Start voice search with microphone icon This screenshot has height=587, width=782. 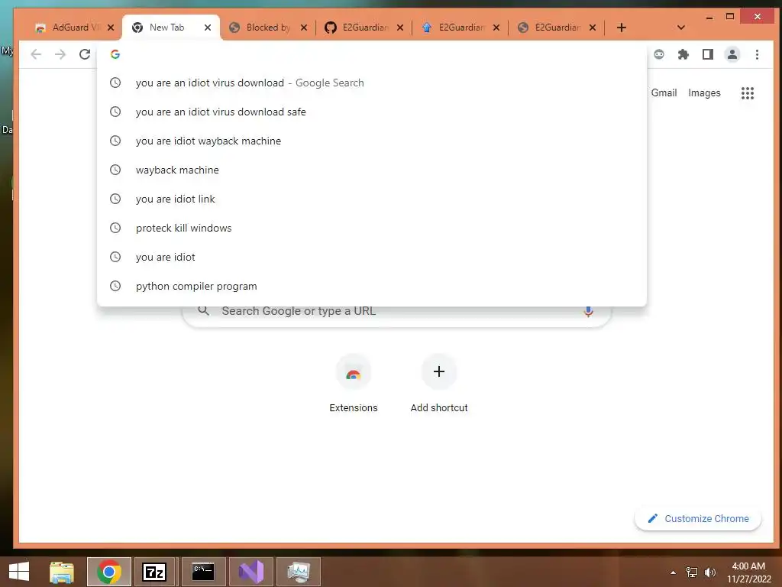[588, 311]
